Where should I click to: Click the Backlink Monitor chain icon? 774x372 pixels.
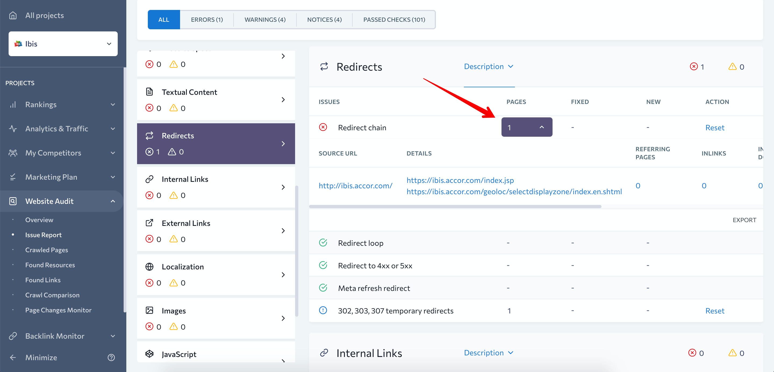click(x=13, y=336)
